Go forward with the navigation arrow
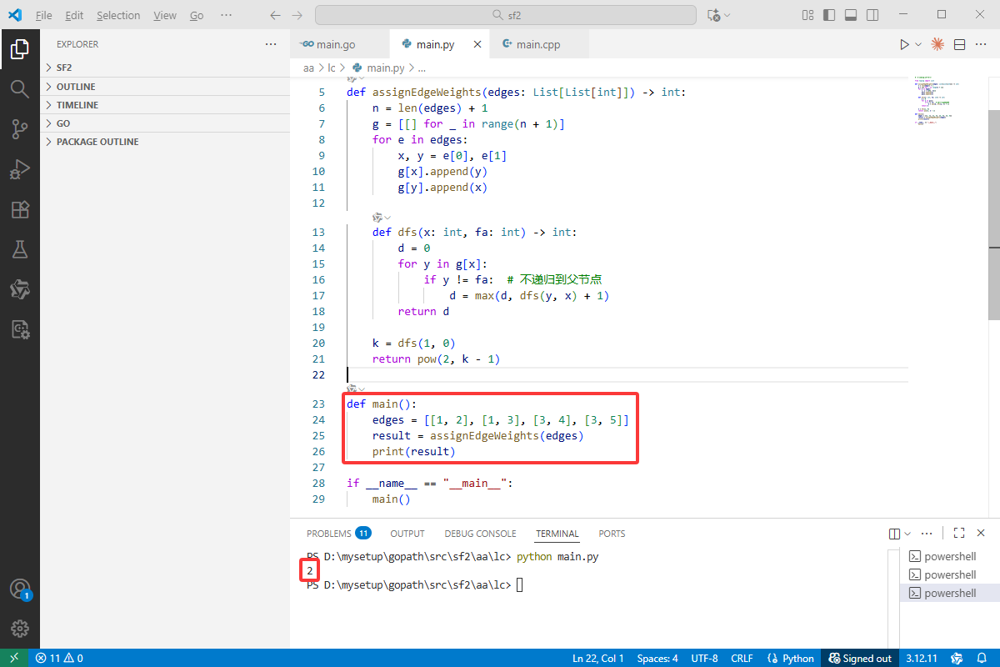 coord(297,15)
